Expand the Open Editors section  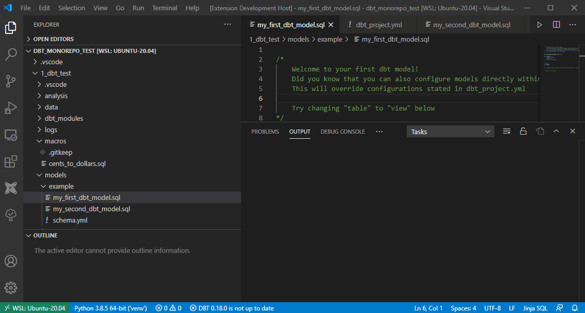(x=132, y=39)
